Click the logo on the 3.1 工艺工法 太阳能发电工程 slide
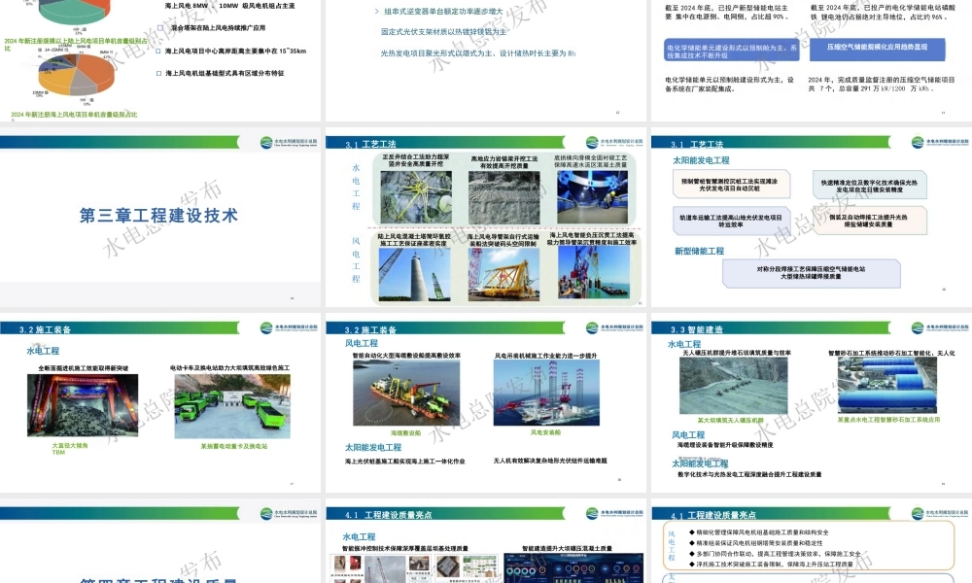The width and height of the screenshot is (972, 583). [x=939, y=143]
